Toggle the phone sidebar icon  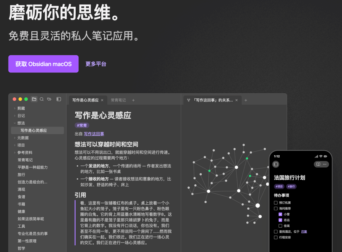(x=276, y=164)
